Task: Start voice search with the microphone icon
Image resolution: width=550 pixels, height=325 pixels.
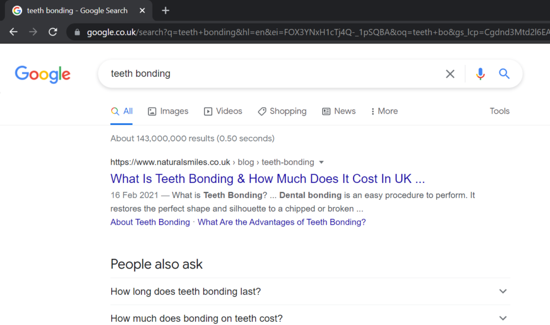Action: pyautogui.click(x=480, y=73)
